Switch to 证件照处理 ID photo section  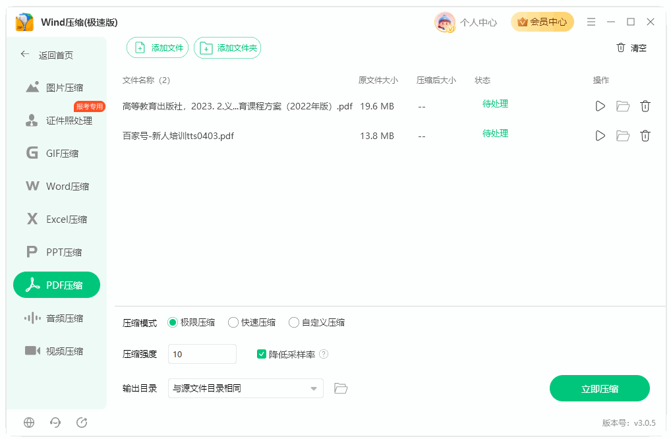(57, 121)
